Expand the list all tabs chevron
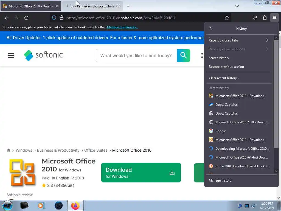 [237, 6]
